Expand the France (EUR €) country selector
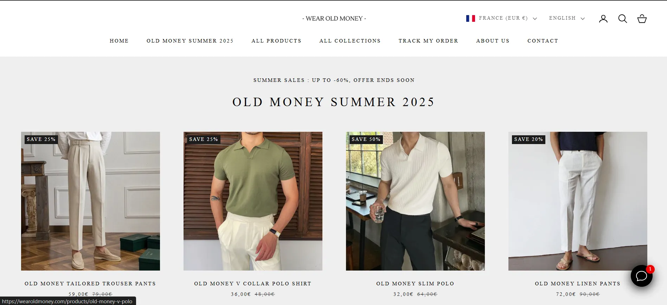The height and width of the screenshot is (305, 667). 502,18
